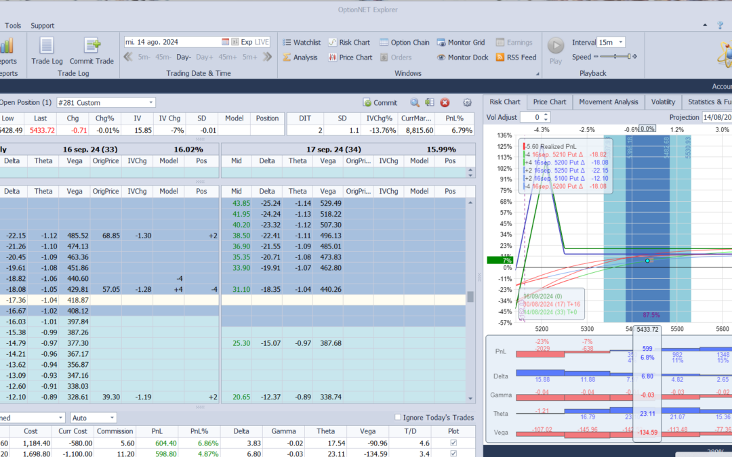Image resolution: width=732 pixels, height=457 pixels.
Task: Click the magnifier icon beside Commit
Action: (x=414, y=103)
